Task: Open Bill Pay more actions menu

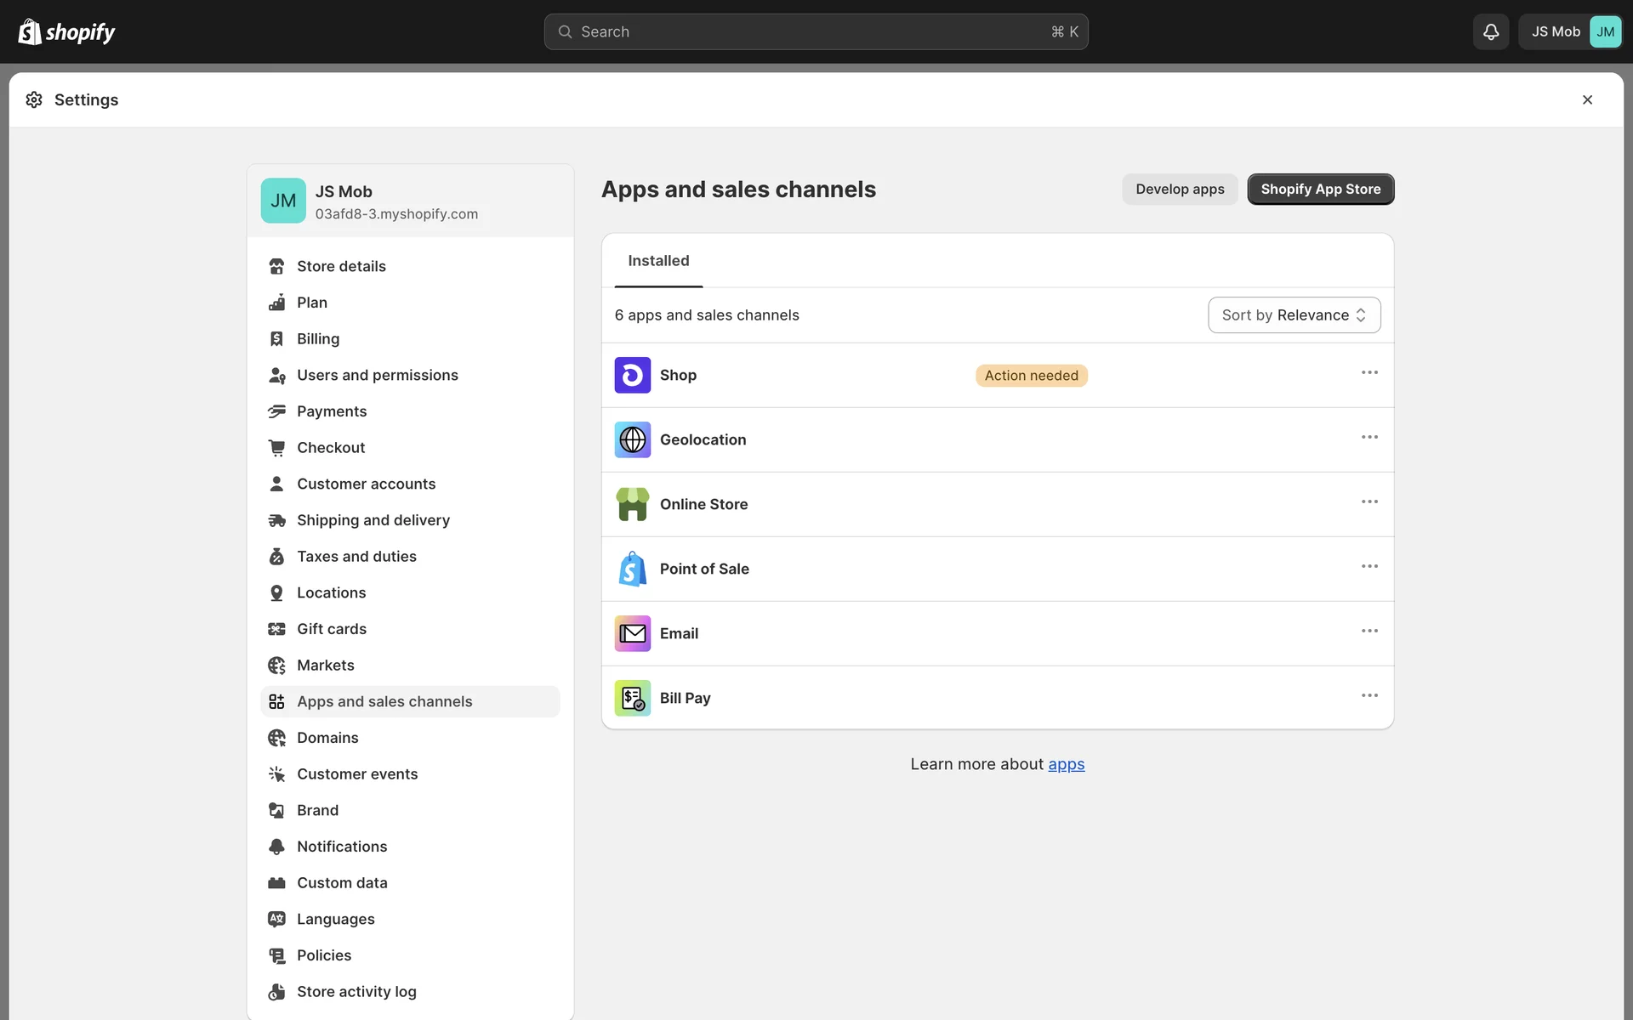Action: pyautogui.click(x=1368, y=695)
